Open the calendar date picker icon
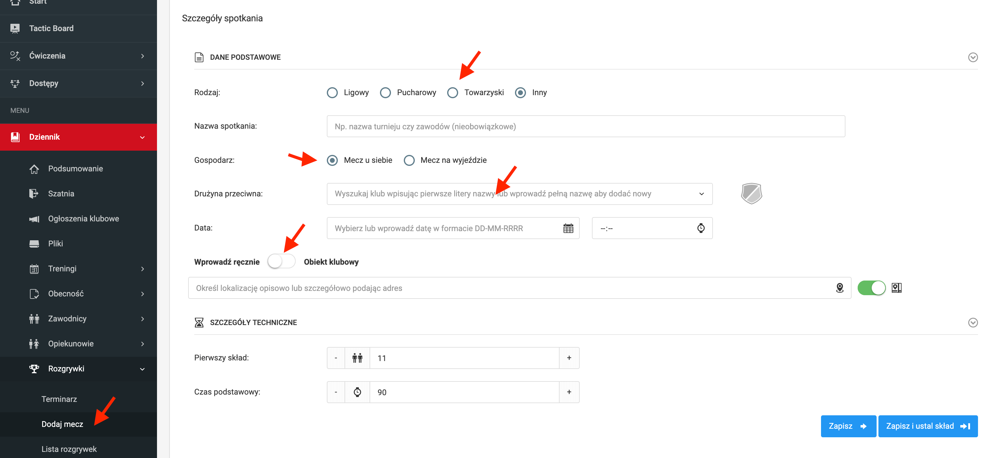 coord(568,228)
